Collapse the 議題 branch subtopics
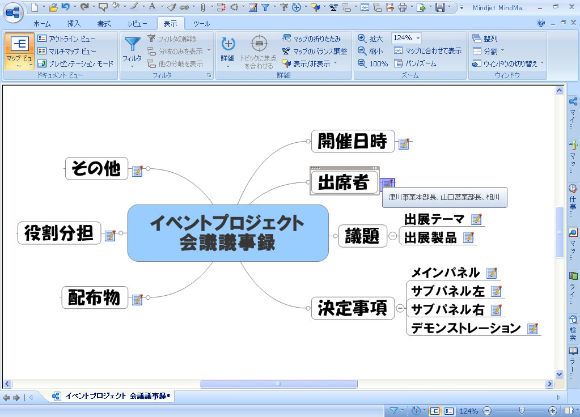The height and width of the screenshot is (417, 580). [392, 236]
